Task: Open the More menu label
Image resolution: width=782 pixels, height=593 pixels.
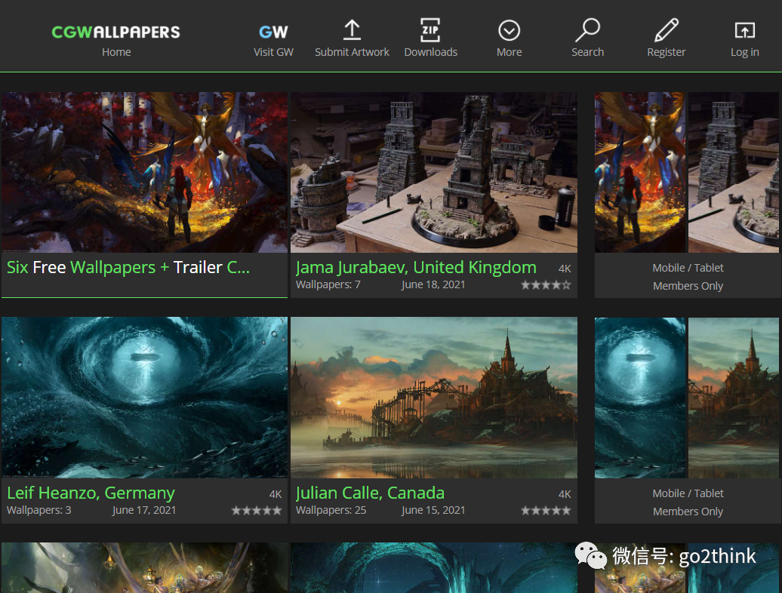Action: [510, 52]
